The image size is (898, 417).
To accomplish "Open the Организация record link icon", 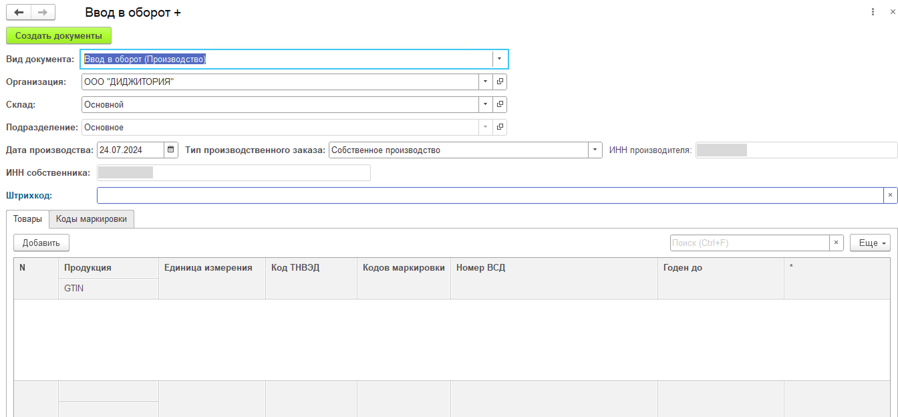I will 500,82.
